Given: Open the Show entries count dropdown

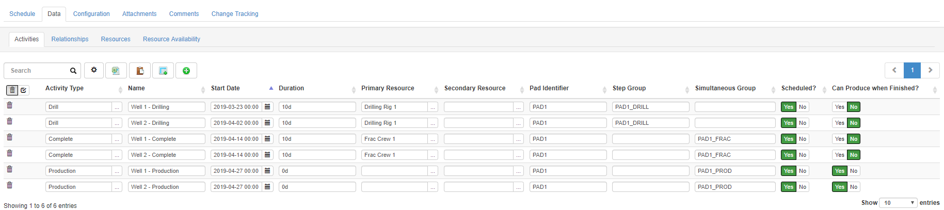Looking at the screenshot, I should pyautogui.click(x=898, y=203).
